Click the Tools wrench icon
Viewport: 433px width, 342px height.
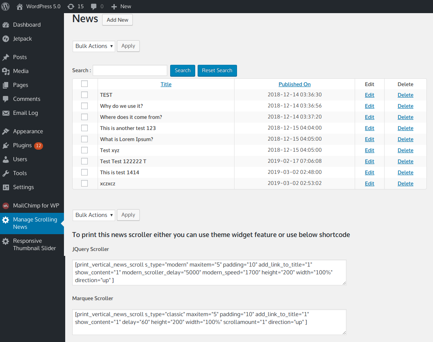point(6,173)
